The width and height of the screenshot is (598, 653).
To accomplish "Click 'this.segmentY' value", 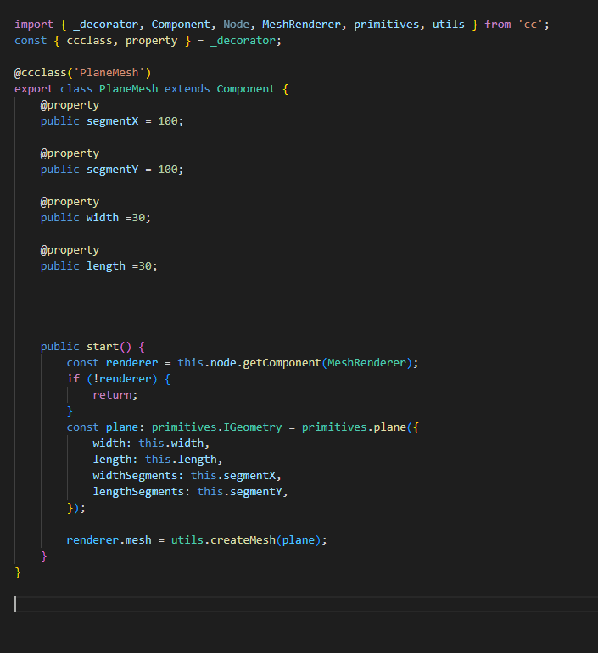I will tap(240, 492).
